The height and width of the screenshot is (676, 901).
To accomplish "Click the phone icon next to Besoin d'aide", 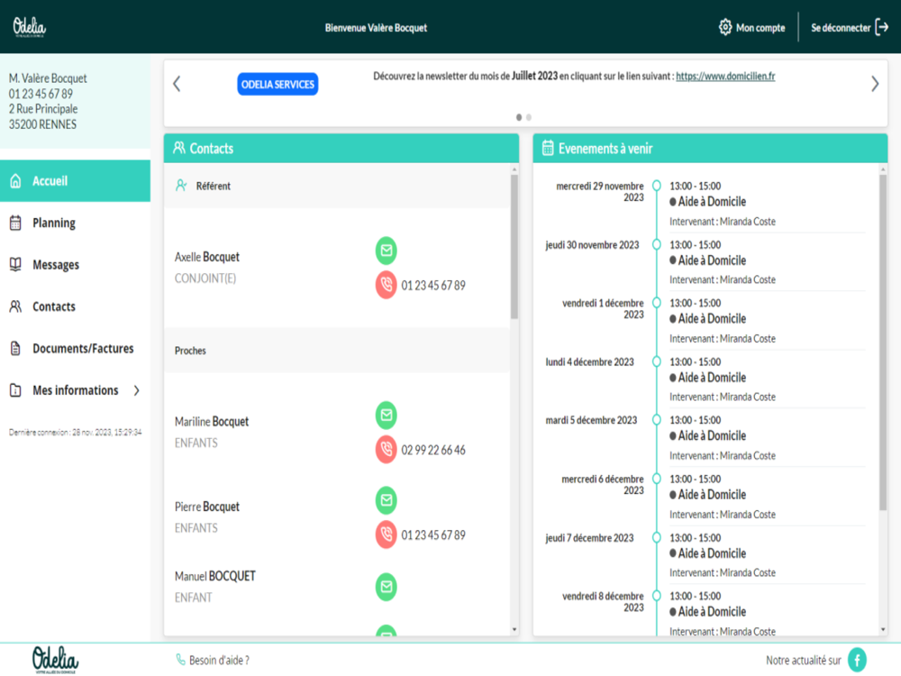I will pyautogui.click(x=180, y=660).
